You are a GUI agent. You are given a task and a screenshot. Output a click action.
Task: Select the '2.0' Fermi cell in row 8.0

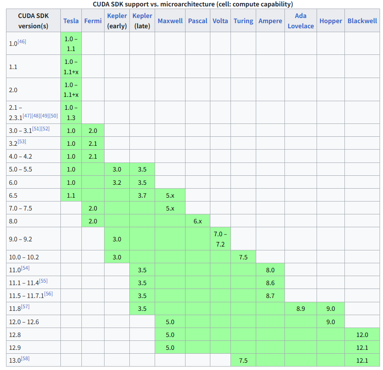click(x=93, y=221)
